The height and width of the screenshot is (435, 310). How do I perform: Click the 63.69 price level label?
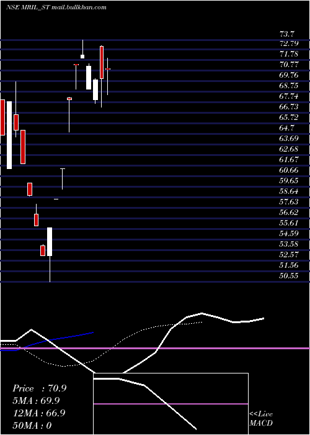(x=289, y=139)
